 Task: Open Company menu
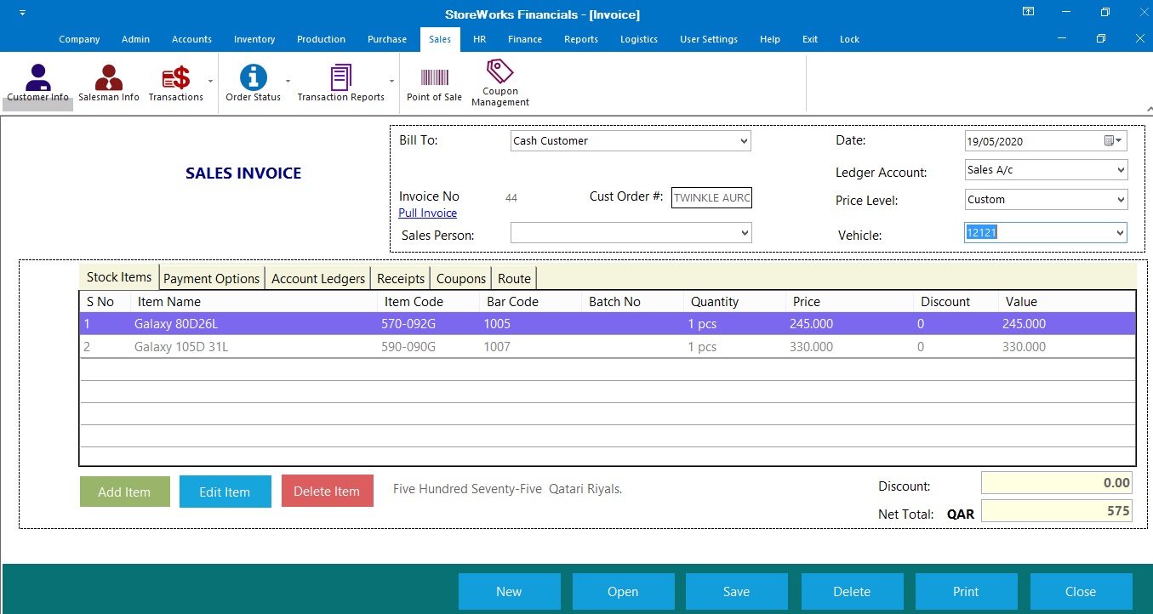point(79,39)
